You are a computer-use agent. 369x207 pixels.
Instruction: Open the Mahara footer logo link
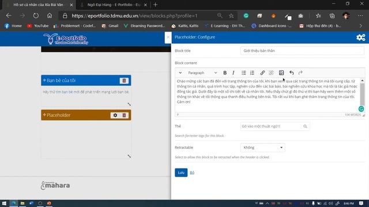(x=55, y=185)
